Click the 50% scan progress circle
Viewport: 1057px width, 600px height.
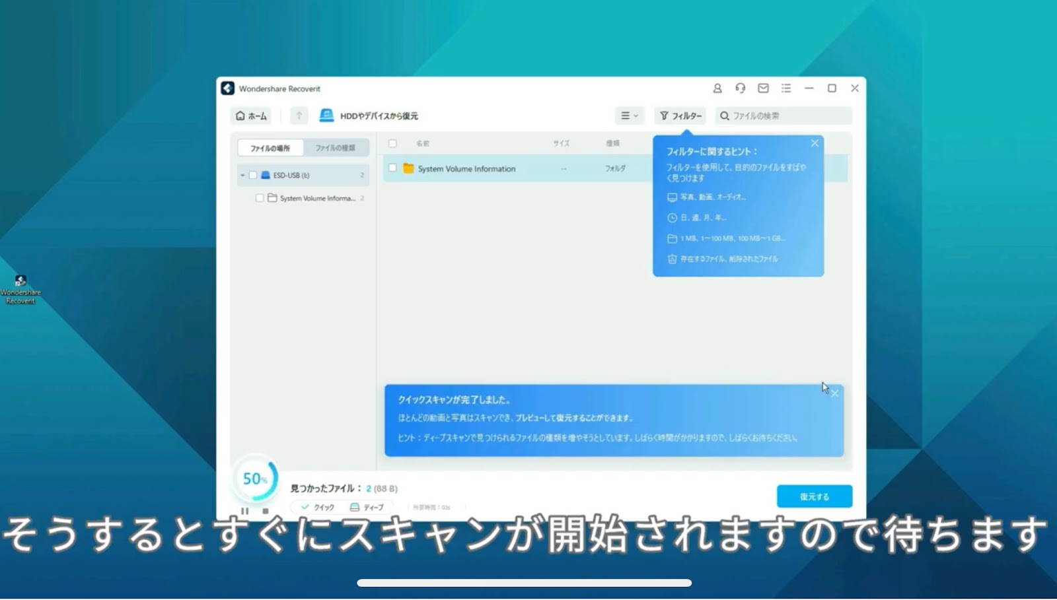[256, 479]
